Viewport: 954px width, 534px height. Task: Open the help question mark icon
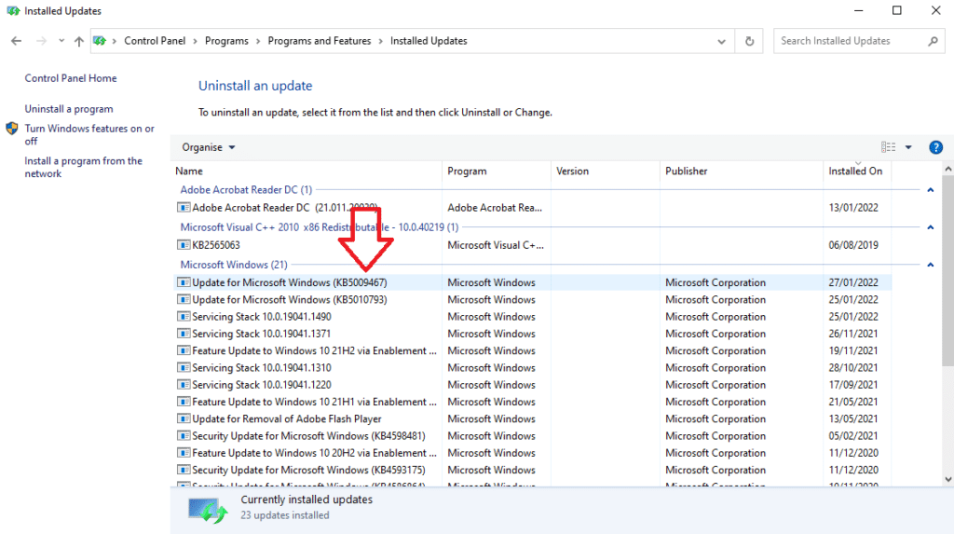[x=935, y=147]
